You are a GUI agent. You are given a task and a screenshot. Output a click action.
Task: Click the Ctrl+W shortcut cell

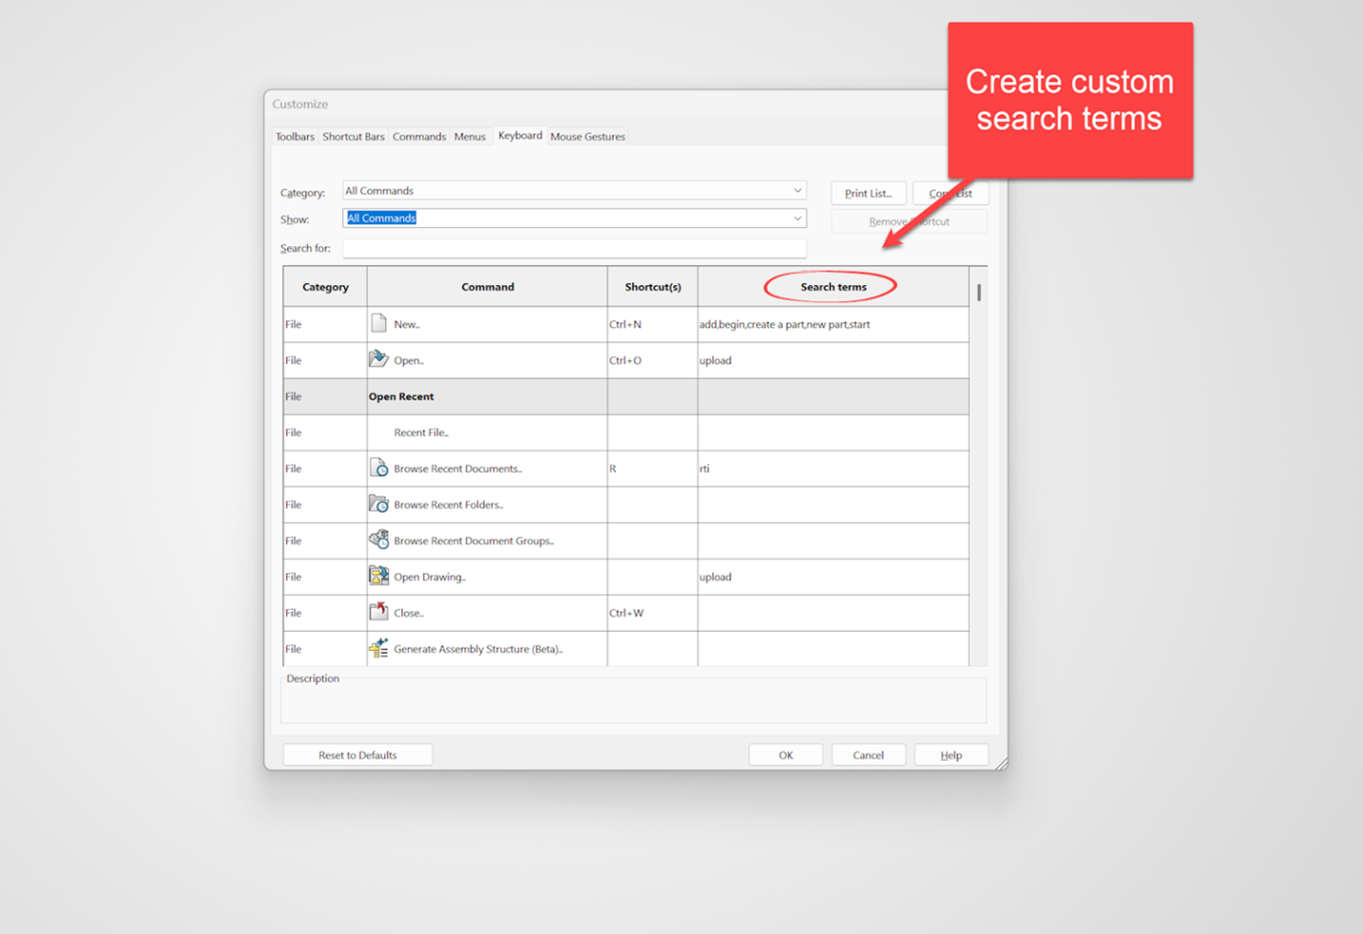coord(653,613)
